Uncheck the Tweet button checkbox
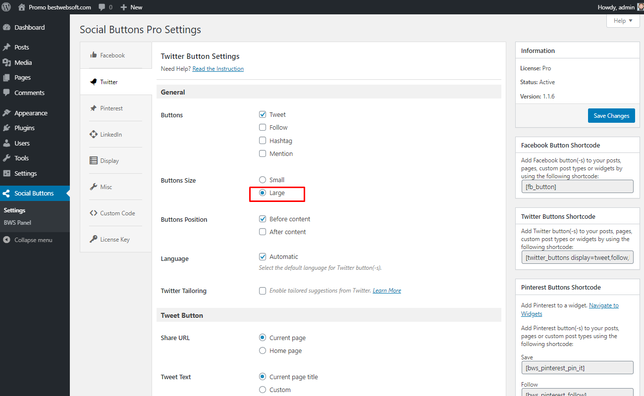644x396 pixels. coord(263,114)
